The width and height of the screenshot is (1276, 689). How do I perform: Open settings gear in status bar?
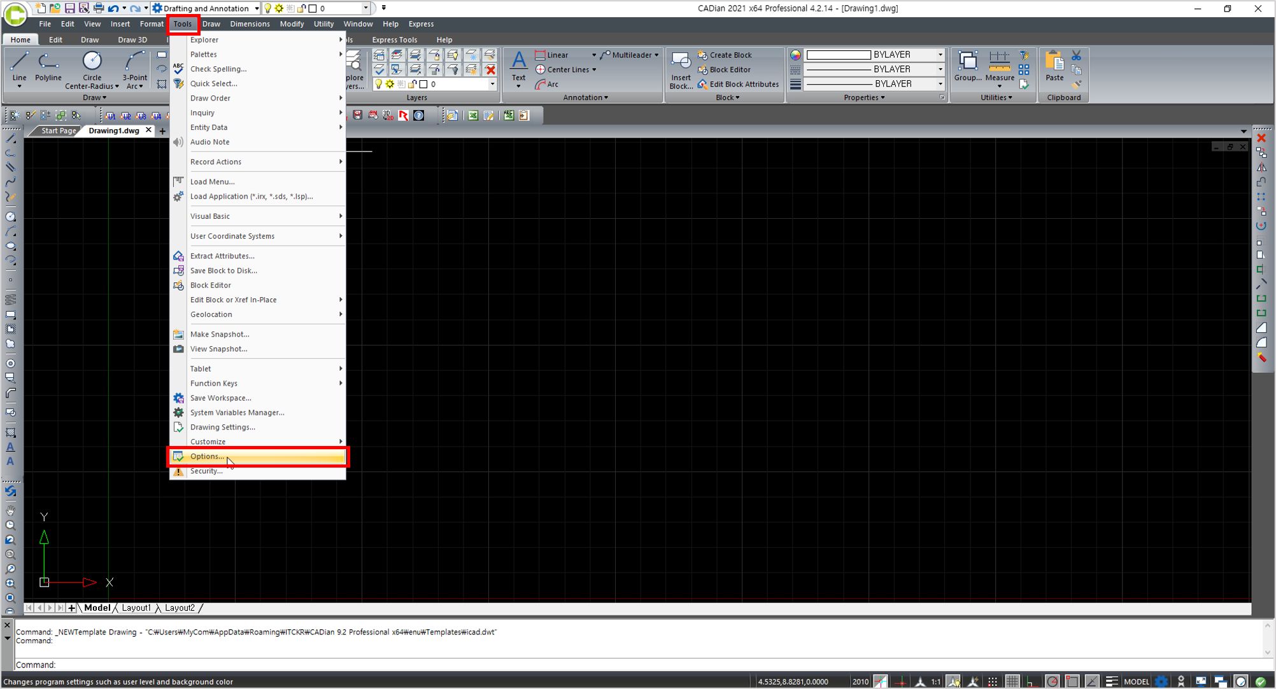(1161, 681)
